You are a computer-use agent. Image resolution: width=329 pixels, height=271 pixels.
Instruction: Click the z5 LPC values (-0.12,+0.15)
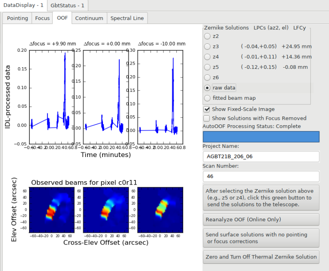(x=259, y=67)
